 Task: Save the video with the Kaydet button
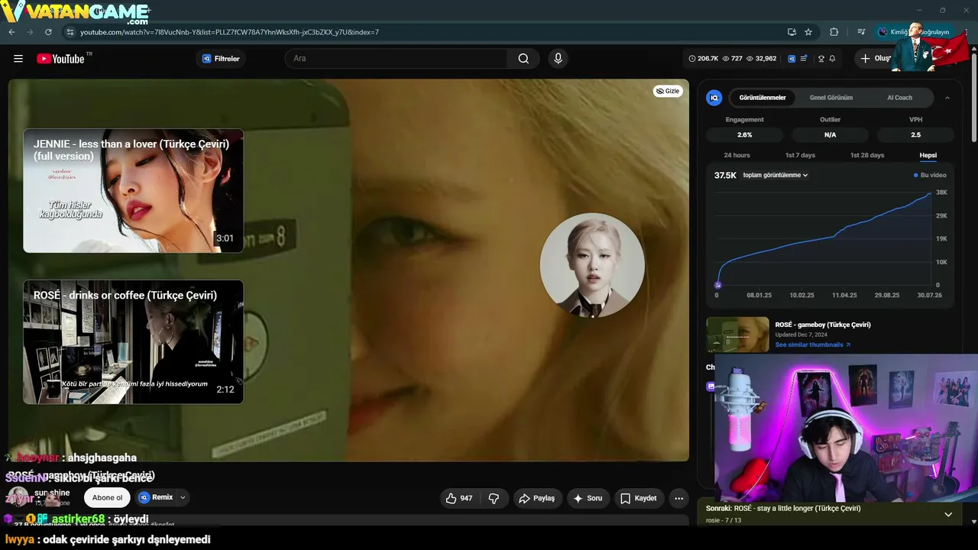tap(638, 498)
